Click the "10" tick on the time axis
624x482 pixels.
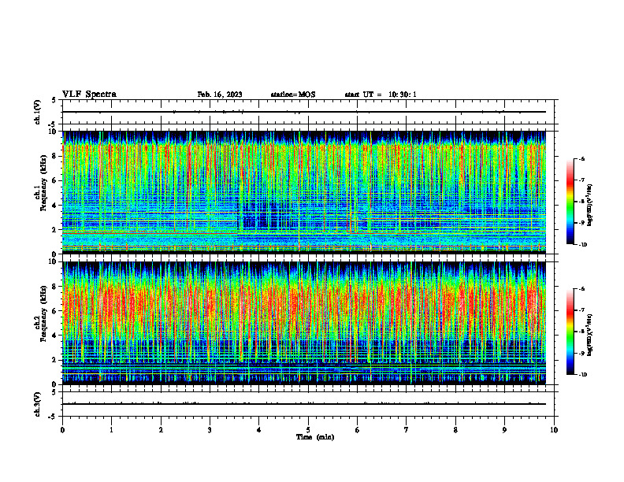pos(554,430)
